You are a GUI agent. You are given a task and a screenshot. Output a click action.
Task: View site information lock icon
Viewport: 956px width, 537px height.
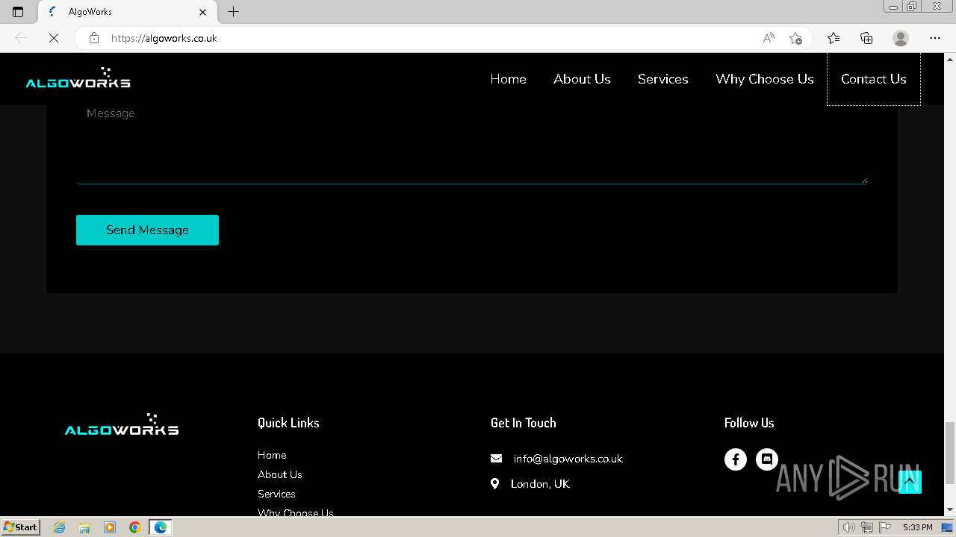click(x=94, y=38)
